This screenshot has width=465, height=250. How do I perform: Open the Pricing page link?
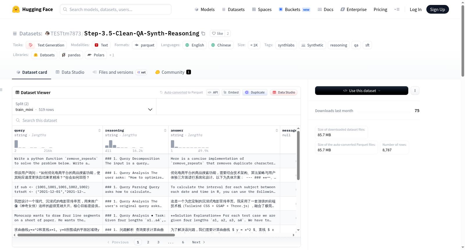point(380,9)
